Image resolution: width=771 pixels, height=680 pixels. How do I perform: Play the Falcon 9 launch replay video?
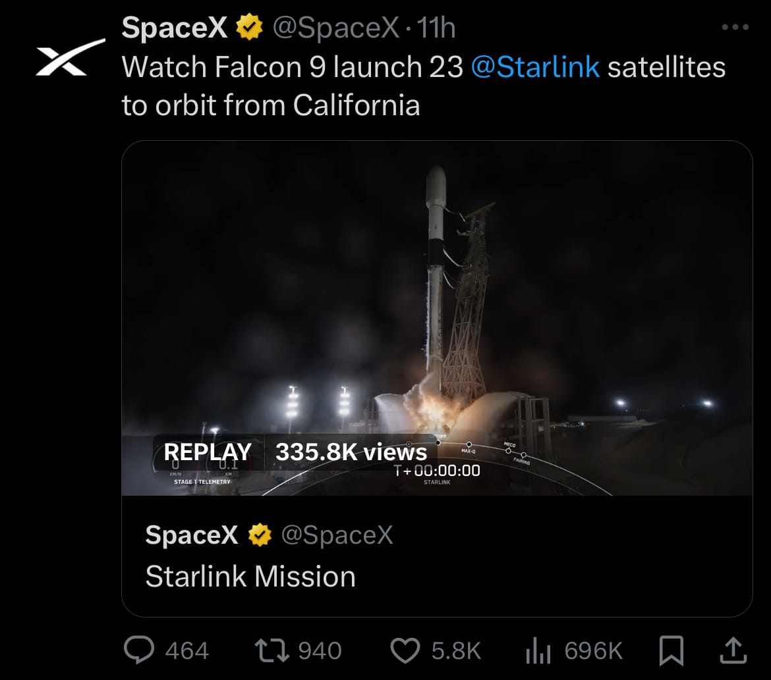click(x=437, y=318)
